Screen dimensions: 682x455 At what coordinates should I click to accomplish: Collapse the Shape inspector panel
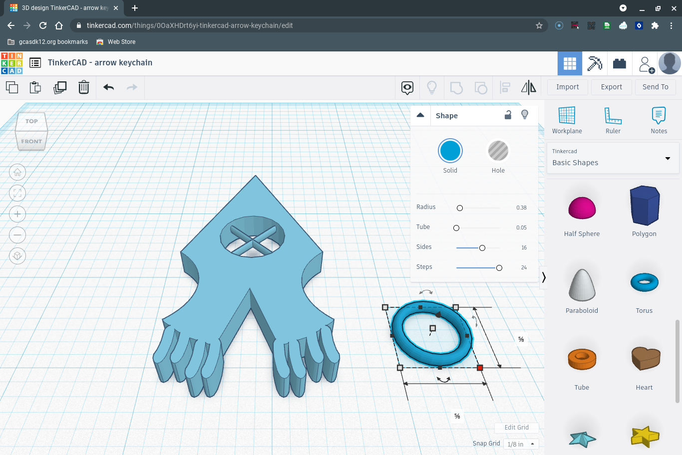(420, 115)
